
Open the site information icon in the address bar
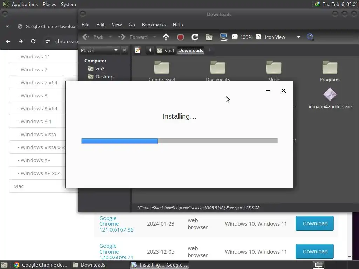[x=48, y=41]
